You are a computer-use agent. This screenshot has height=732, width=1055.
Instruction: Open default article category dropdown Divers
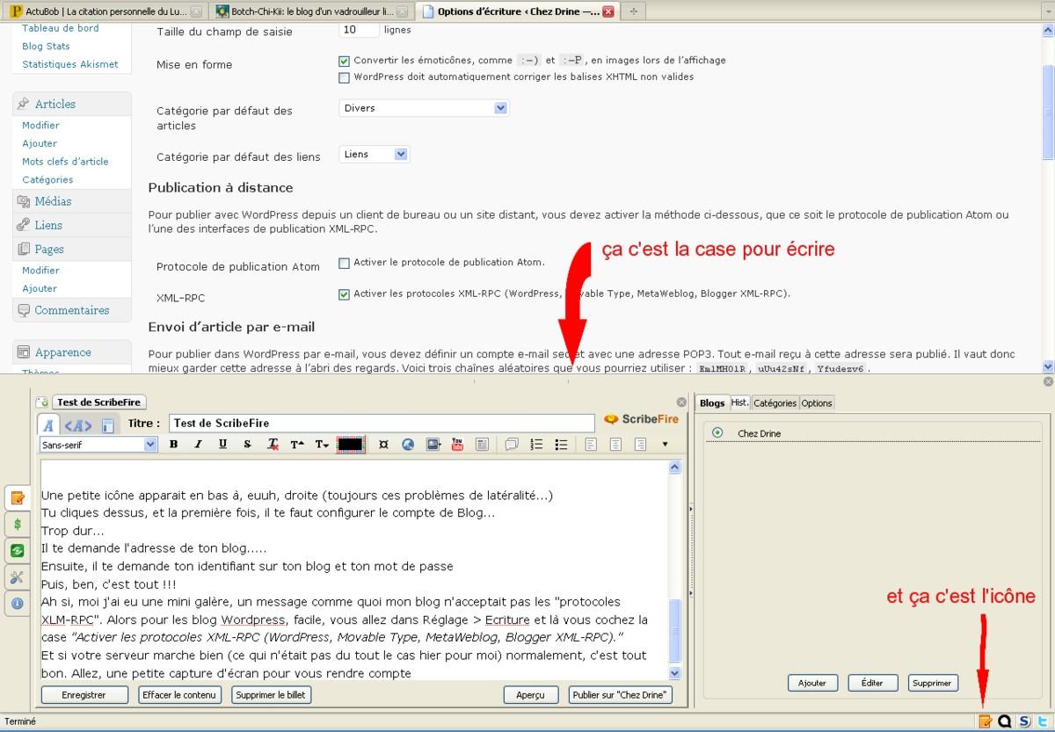424,108
